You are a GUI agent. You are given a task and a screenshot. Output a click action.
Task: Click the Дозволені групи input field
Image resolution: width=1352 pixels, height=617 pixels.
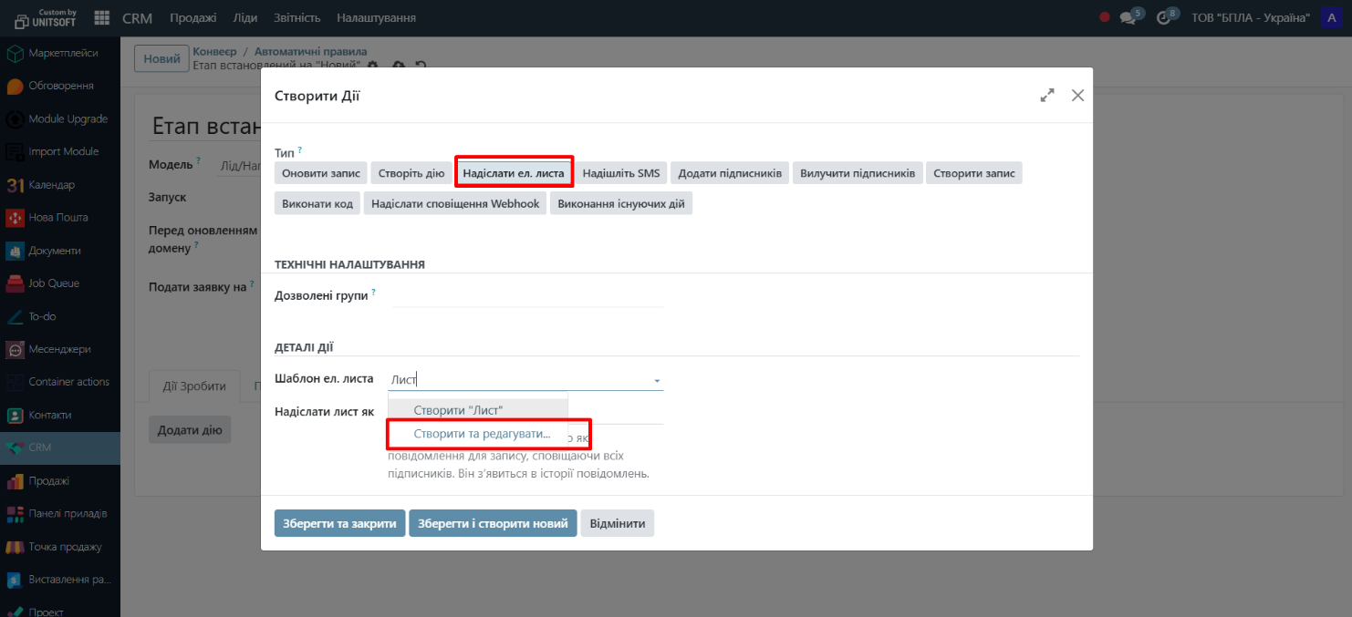(x=527, y=296)
